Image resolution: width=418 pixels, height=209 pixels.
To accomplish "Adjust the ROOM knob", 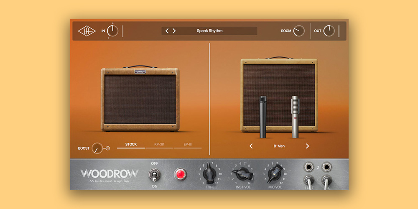I will [x=299, y=31].
